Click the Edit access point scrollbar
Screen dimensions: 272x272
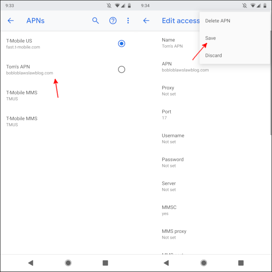[x=271, y=83]
